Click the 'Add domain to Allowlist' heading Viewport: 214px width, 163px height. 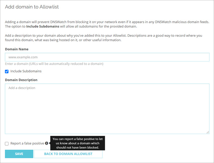(32, 7)
